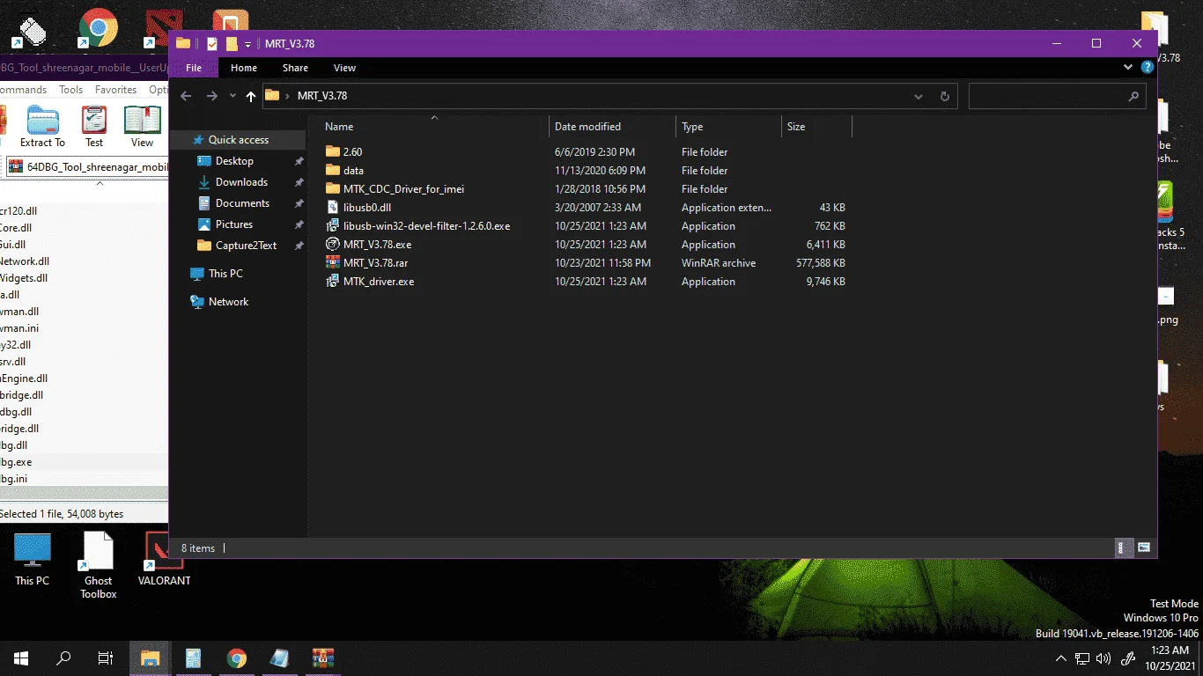The image size is (1203, 676).
Task: Select Pictures in navigation pane
Action: pos(234,224)
